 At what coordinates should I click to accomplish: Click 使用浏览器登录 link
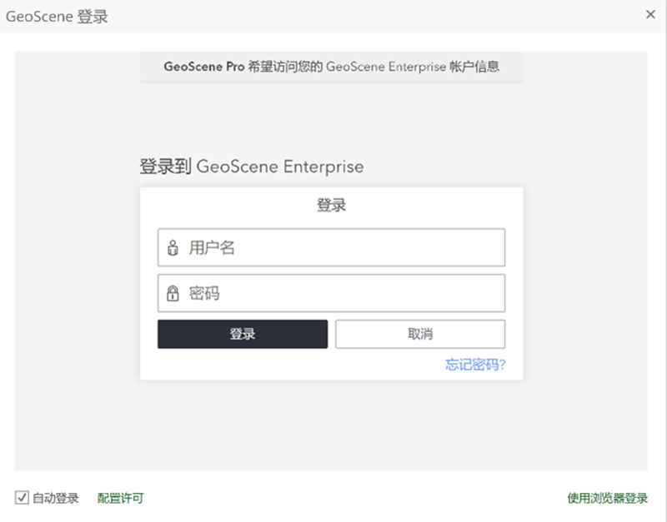point(608,498)
